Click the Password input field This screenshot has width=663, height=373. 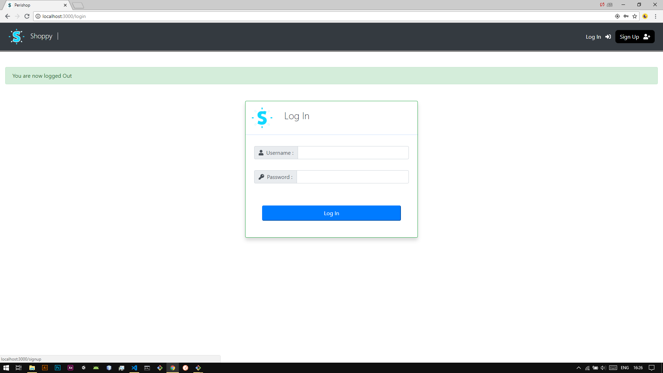[353, 177]
